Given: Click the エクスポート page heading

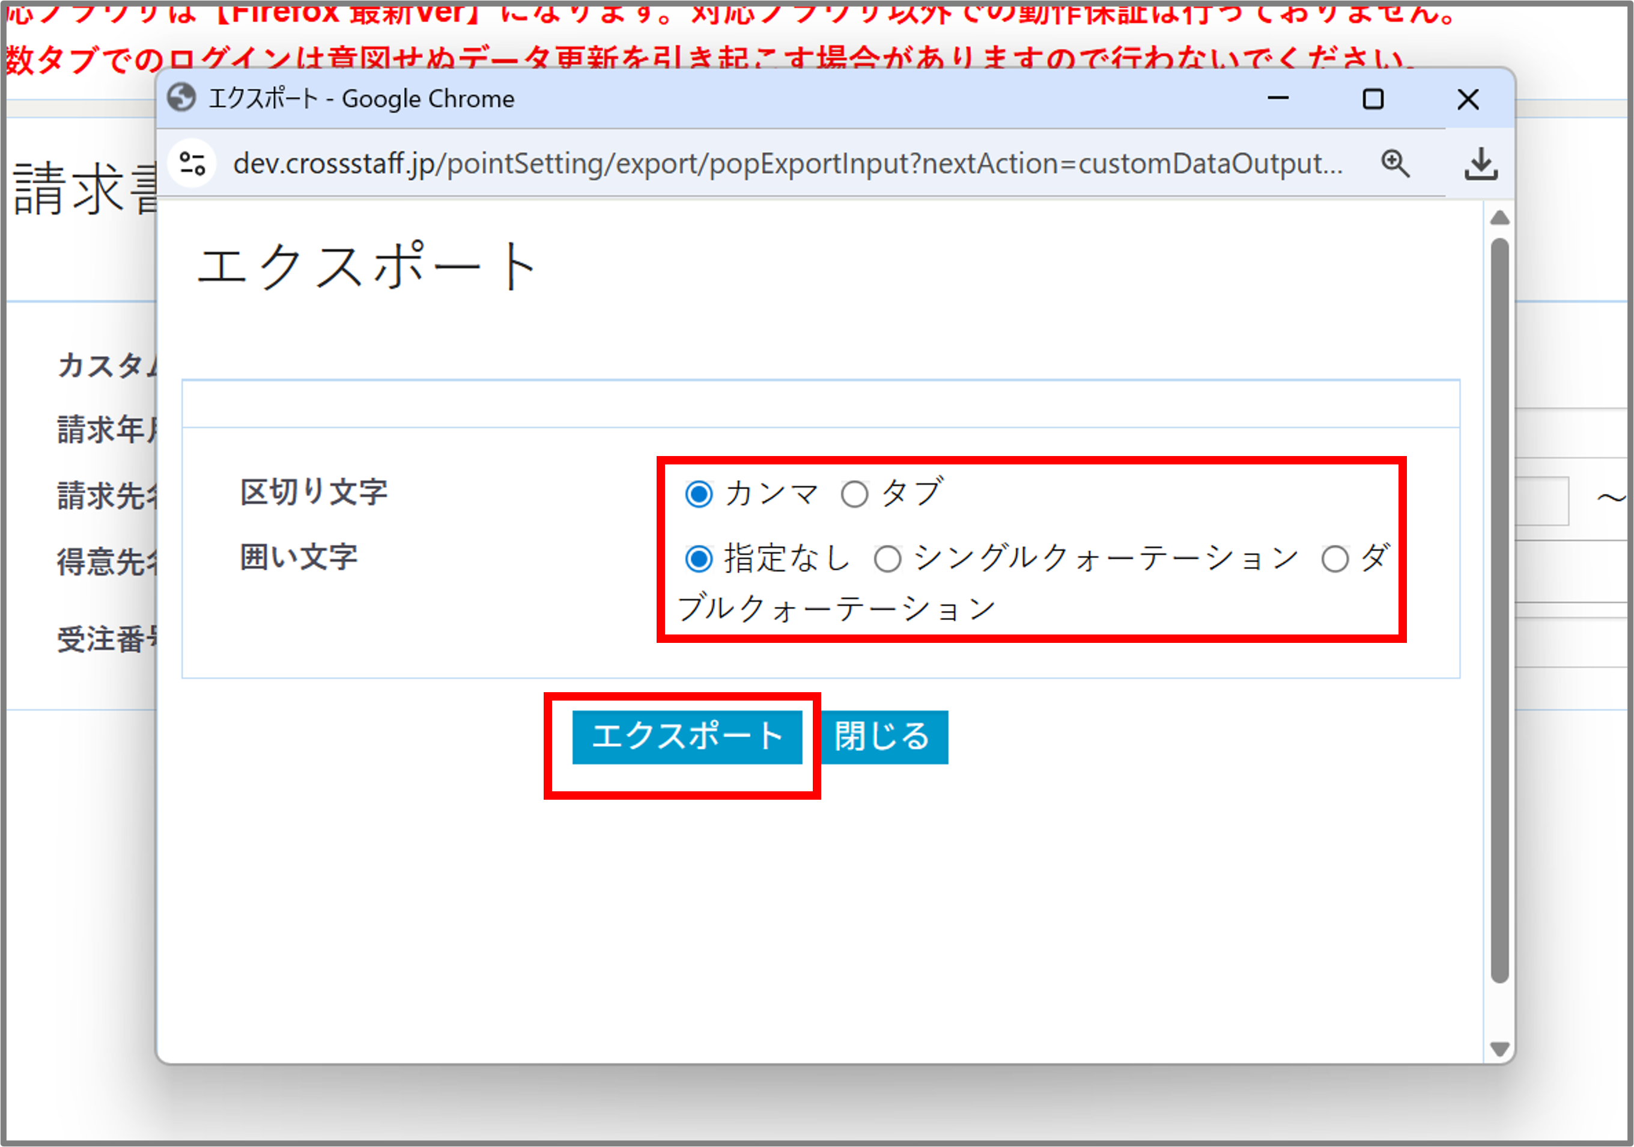Looking at the screenshot, I should click(x=366, y=265).
